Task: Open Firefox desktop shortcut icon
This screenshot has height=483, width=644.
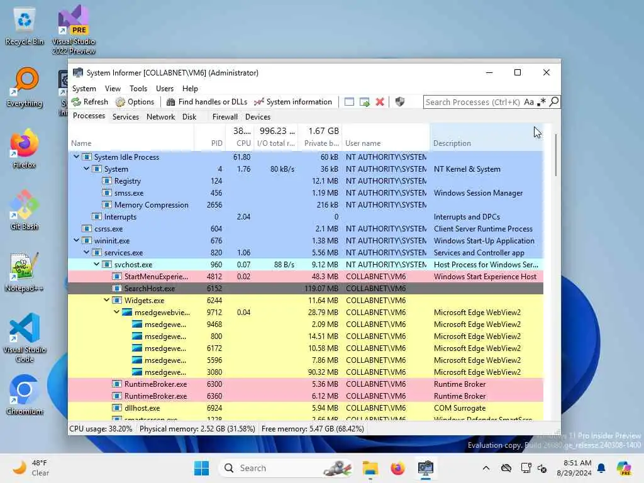Action: [x=25, y=148]
